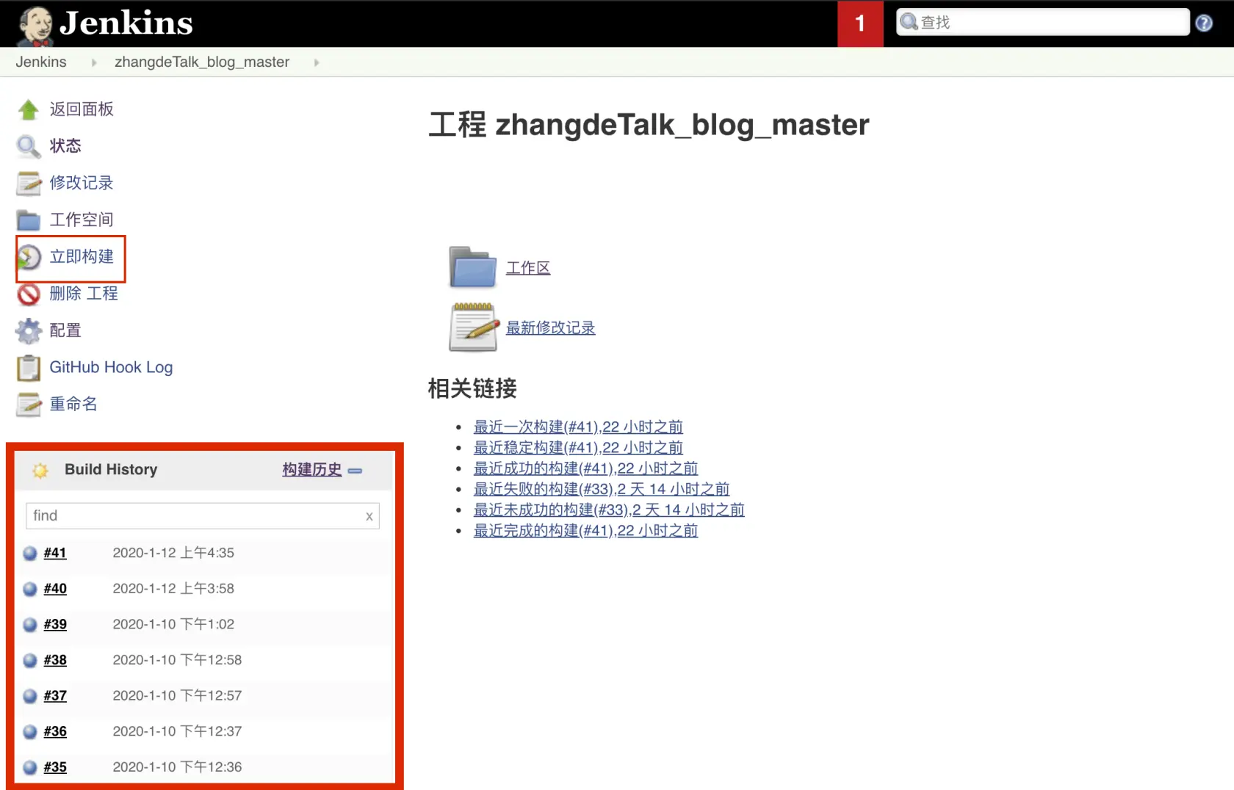The width and height of the screenshot is (1234, 790).
Task: Click the 工作空间 folder icon
Action: 28,220
